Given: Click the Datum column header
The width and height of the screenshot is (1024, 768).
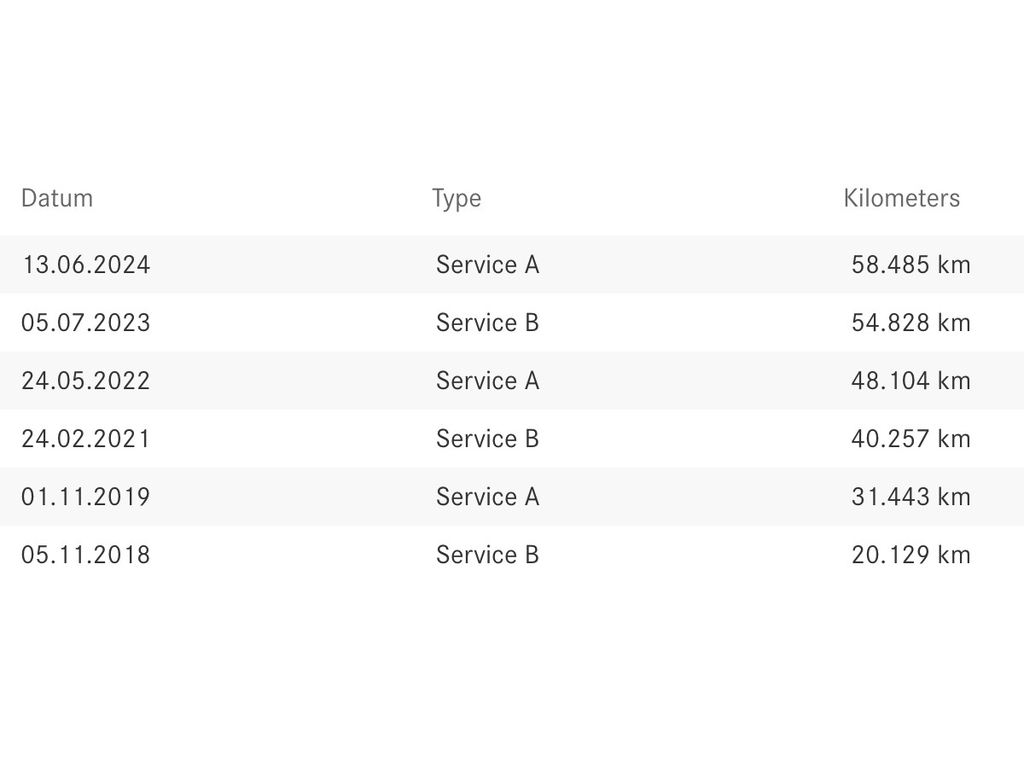Looking at the screenshot, I should [x=57, y=198].
